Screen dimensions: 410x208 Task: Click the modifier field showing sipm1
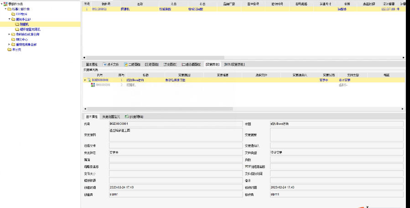pyautogui.click(x=337, y=194)
